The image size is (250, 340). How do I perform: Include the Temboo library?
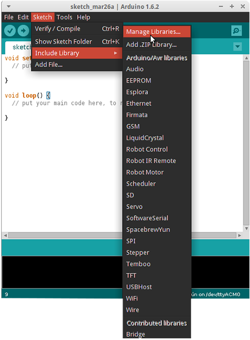[x=157, y=264]
